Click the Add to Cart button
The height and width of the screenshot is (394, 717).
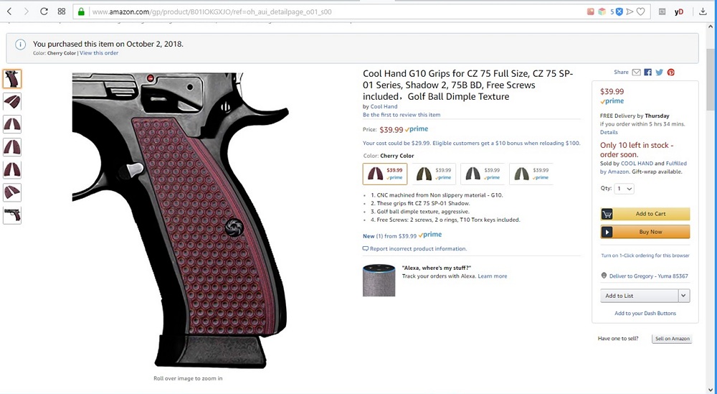(645, 214)
